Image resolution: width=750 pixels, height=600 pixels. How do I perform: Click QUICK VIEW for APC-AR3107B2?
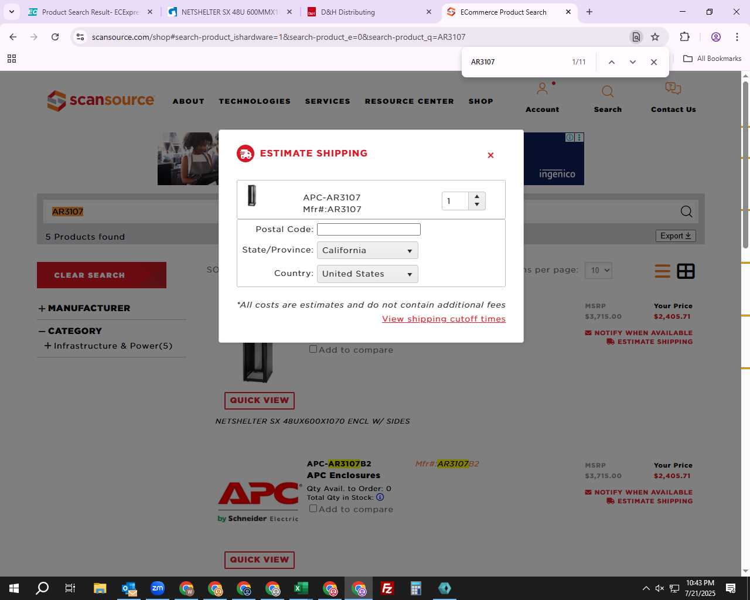click(260, 560)
